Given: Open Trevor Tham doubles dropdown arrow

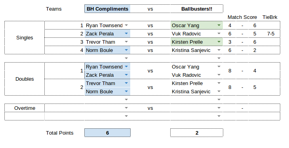Looking at the screenshot, I should click(x=126, y=83).
